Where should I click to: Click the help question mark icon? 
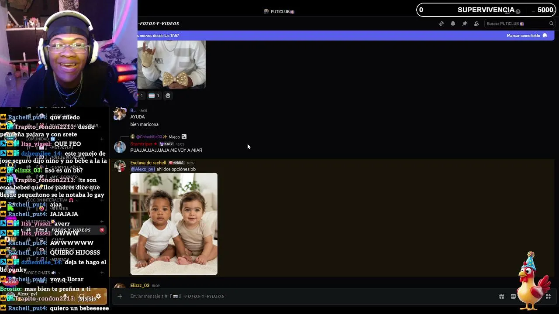[x=518, y=11]
